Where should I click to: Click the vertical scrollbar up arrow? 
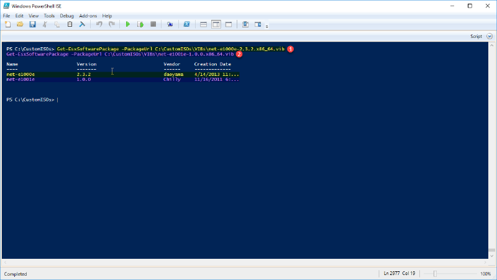tap(492, 45)
